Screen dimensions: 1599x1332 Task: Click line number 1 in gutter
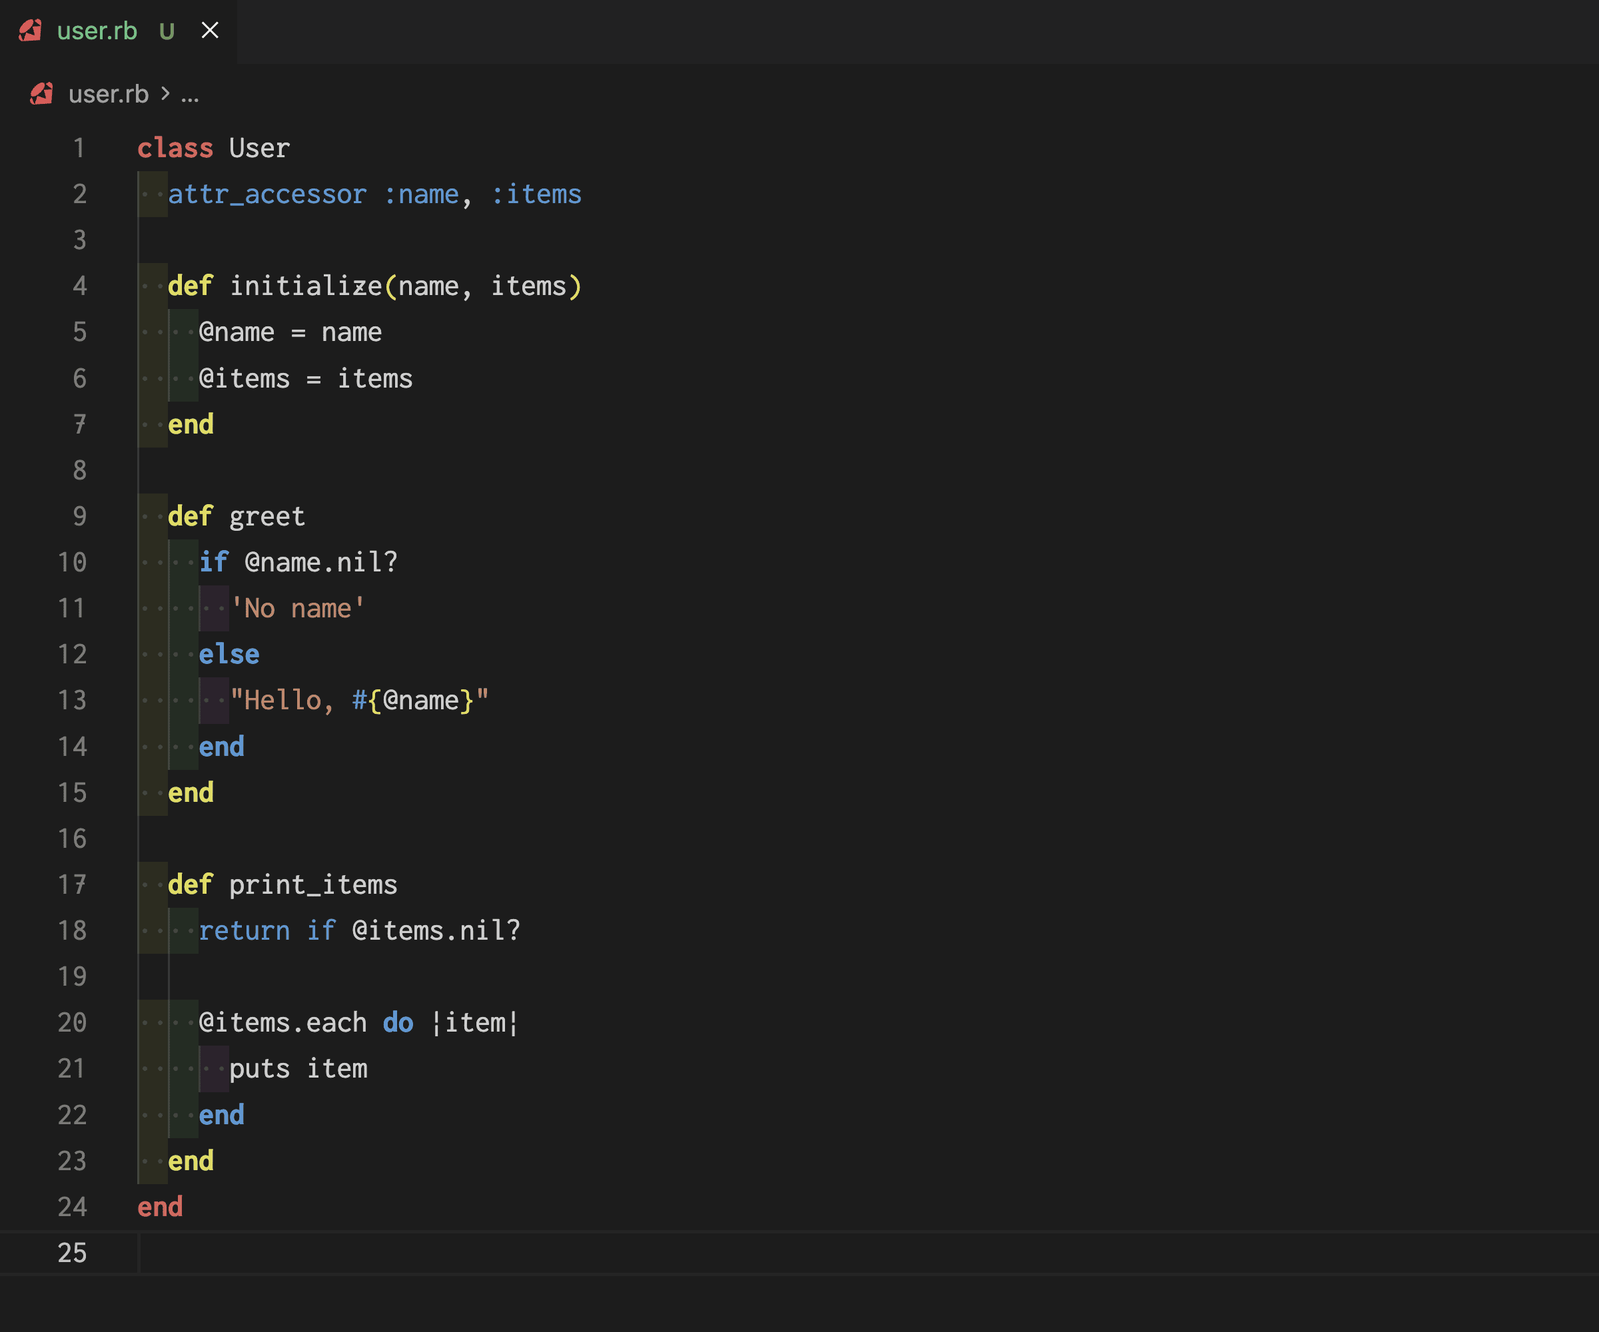coord(79,148)
